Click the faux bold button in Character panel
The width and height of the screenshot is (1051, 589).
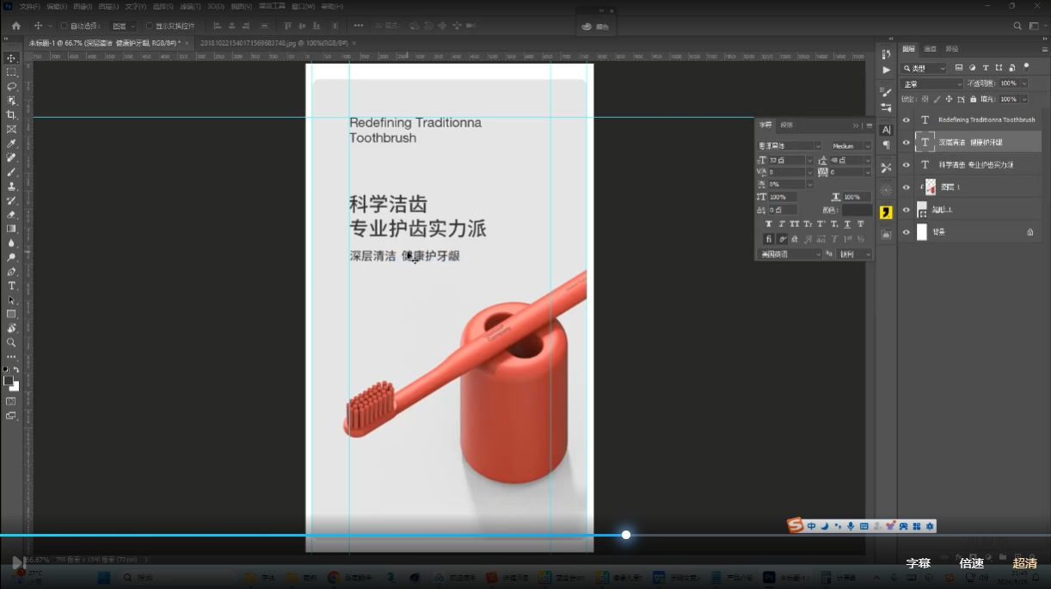click(769, 224)
